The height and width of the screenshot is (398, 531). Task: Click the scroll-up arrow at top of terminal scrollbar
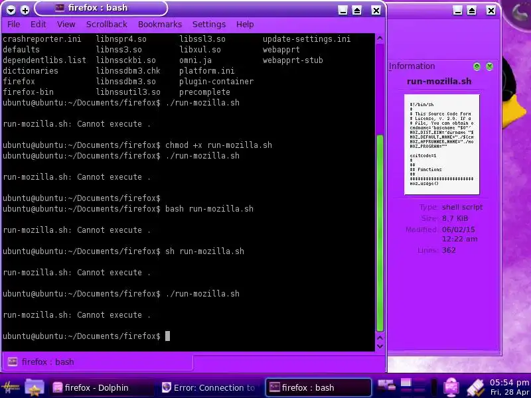pos(380,38)
